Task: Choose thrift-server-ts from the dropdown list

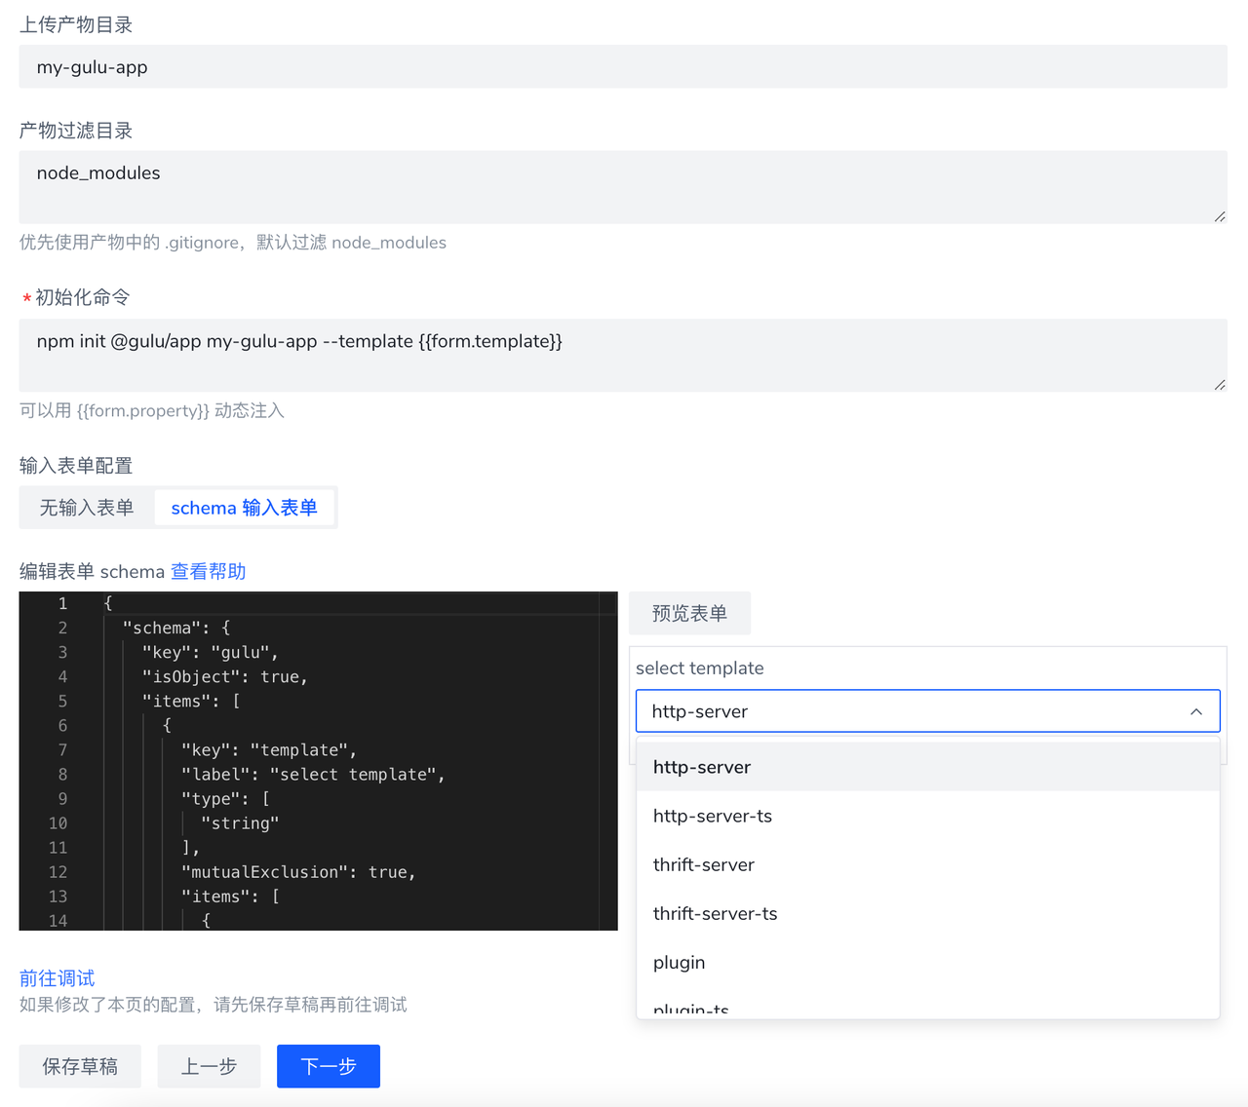Action: (927, 913)
